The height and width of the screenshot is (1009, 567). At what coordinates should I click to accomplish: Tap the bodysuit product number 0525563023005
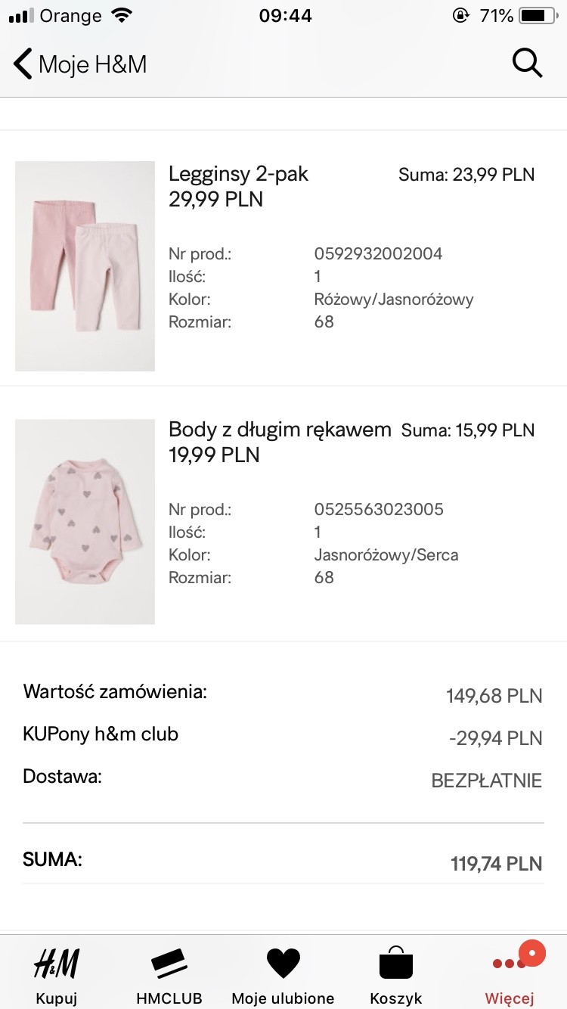coord(379,509)
